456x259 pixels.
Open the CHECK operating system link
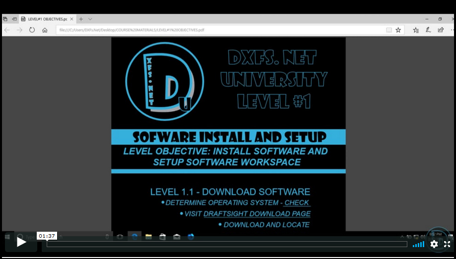297,202
